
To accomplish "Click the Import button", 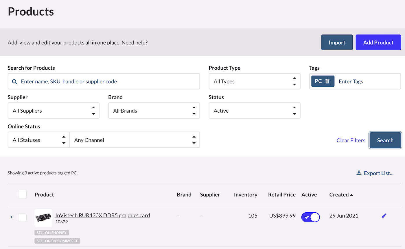I will tap(337, 42).
